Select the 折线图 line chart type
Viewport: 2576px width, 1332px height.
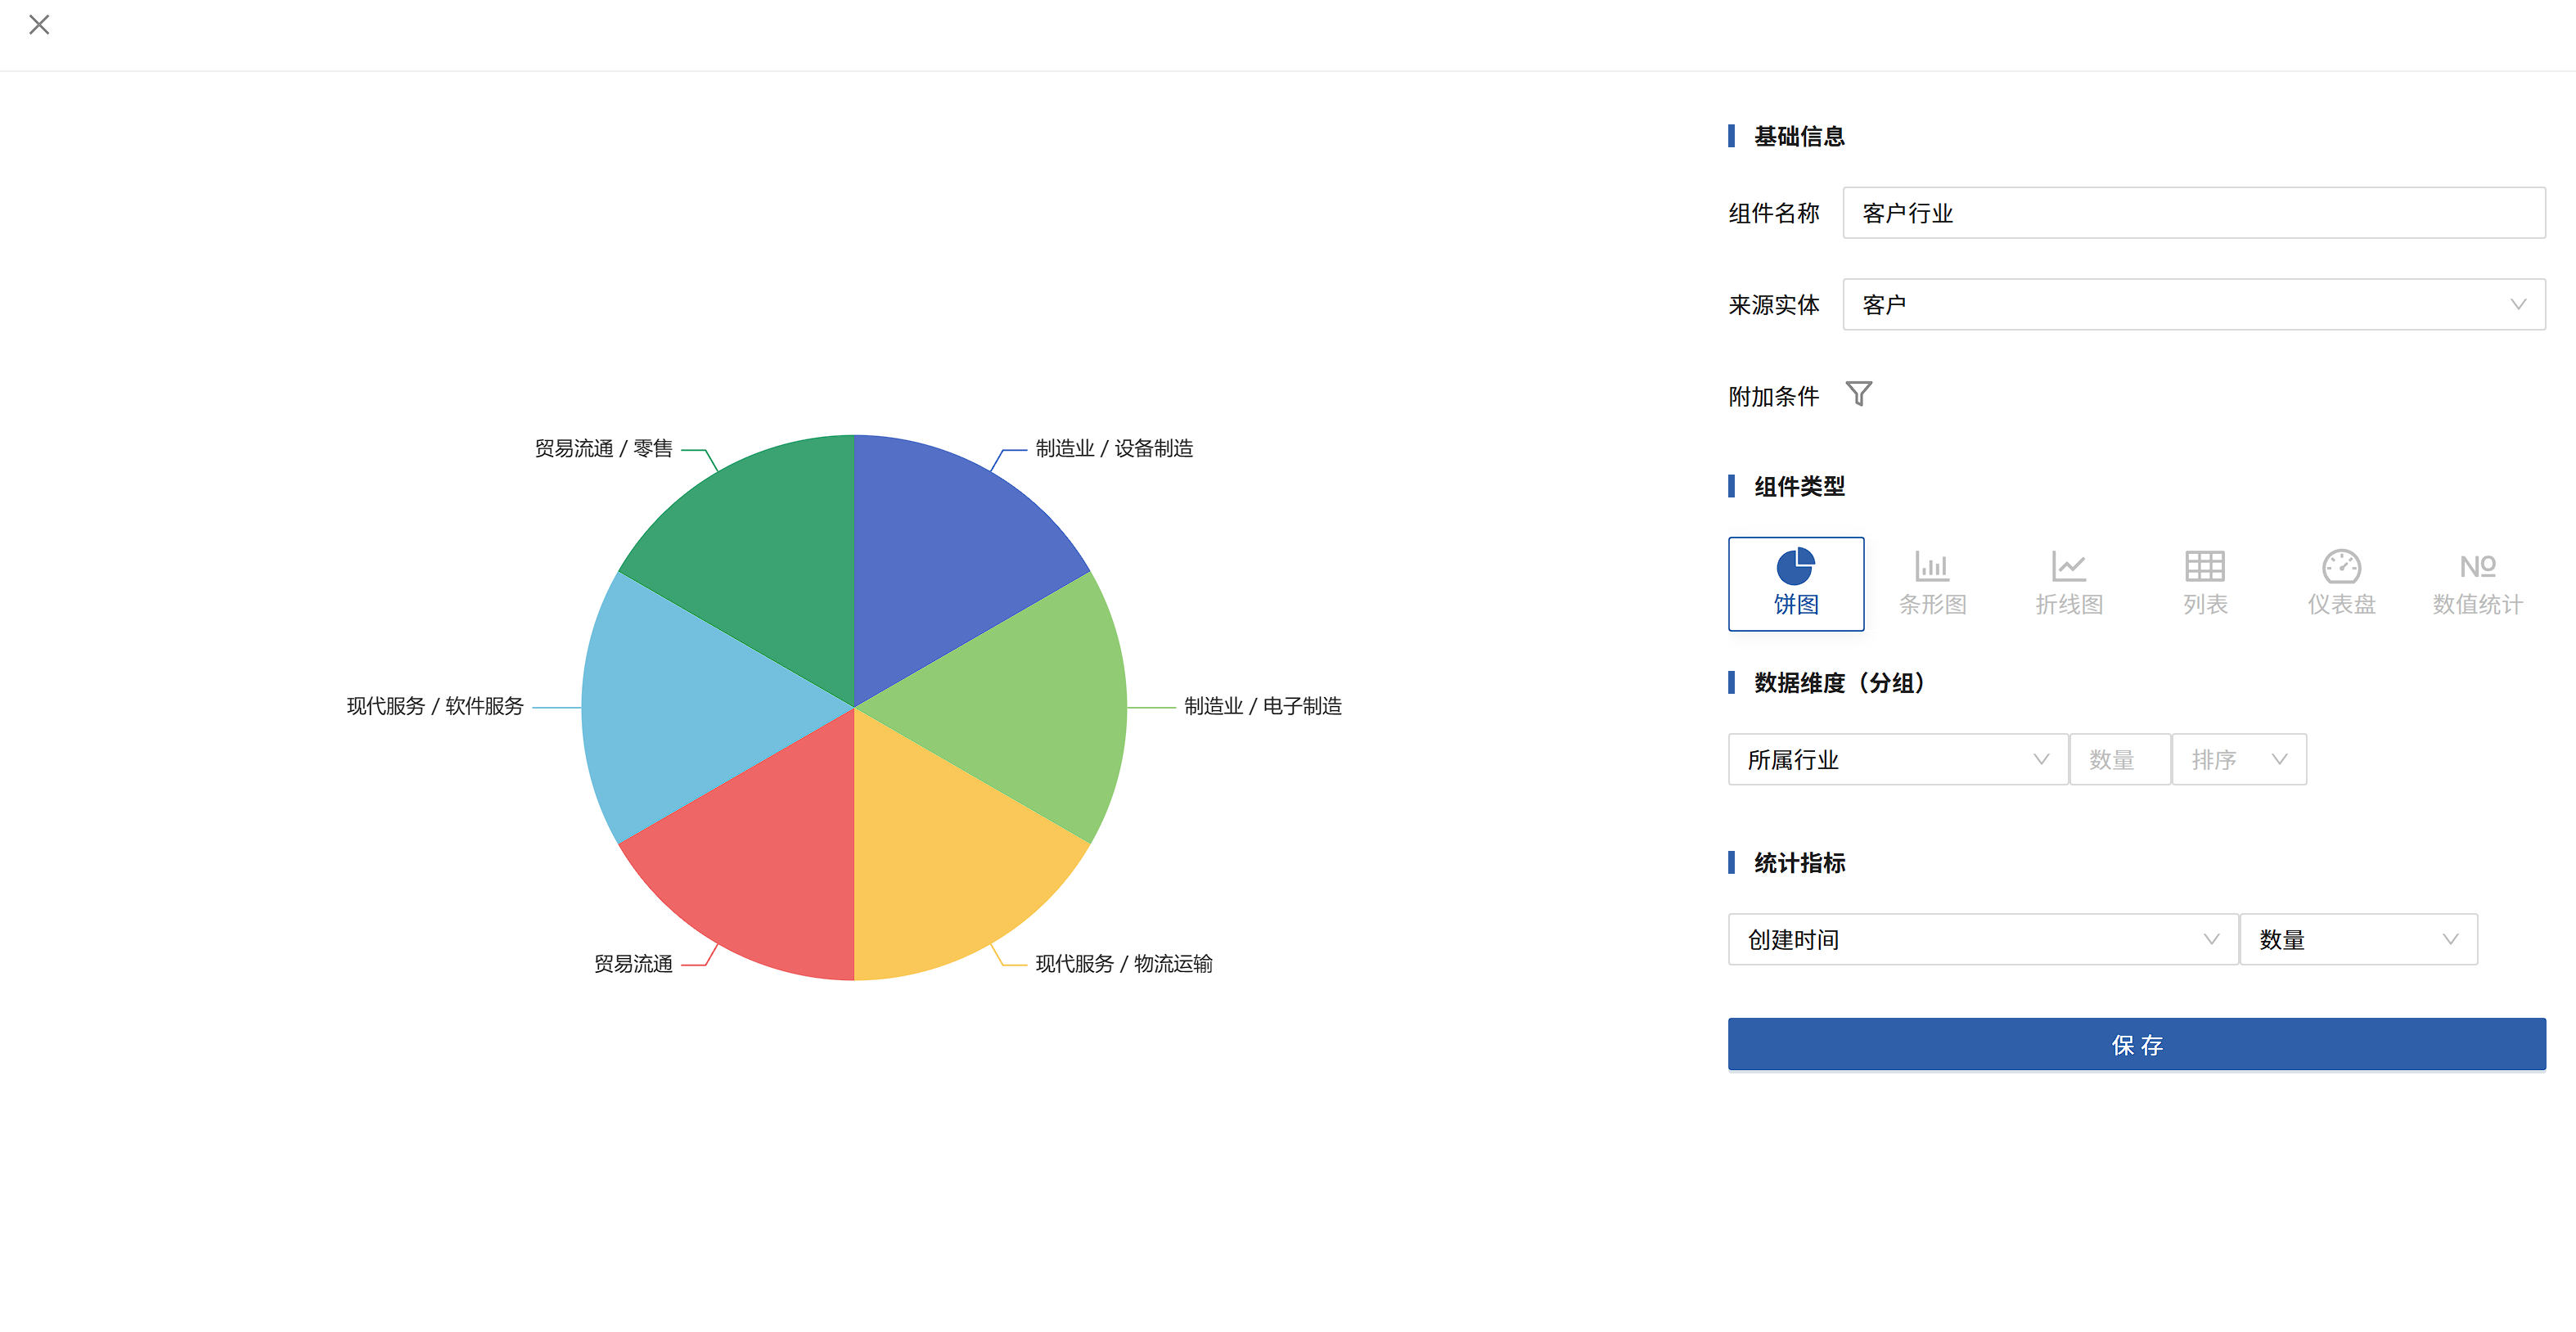(2069, 584)
